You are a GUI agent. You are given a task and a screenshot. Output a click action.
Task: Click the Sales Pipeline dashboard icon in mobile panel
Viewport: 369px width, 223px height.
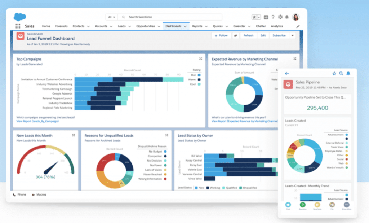click(288, 84)
